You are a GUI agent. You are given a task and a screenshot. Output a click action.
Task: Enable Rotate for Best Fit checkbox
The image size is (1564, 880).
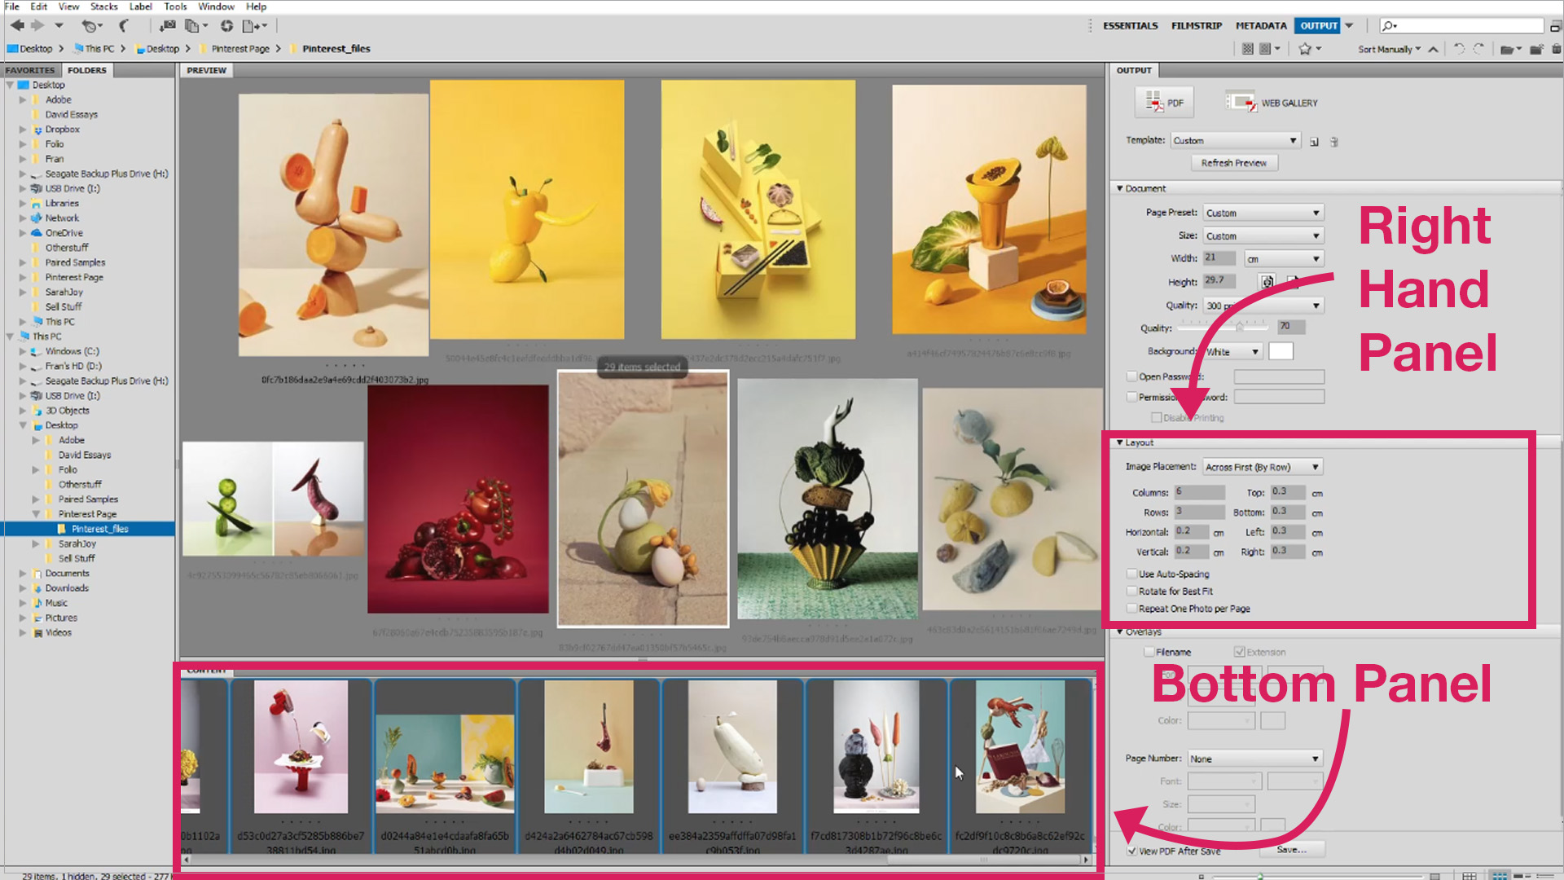(x=1131, y=592)
